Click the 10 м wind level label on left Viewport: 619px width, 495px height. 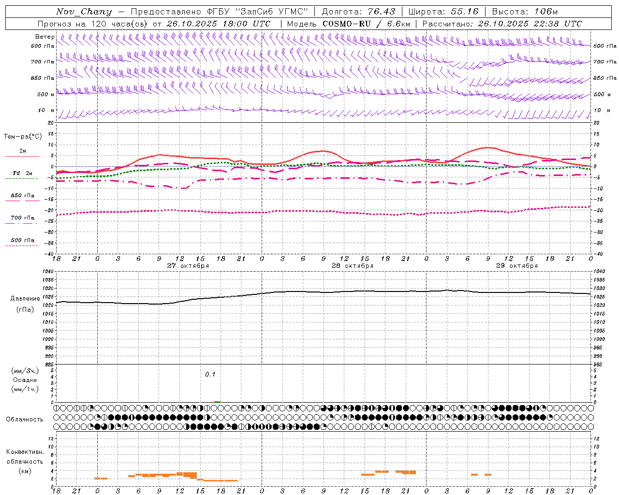(x=46, y=111)
